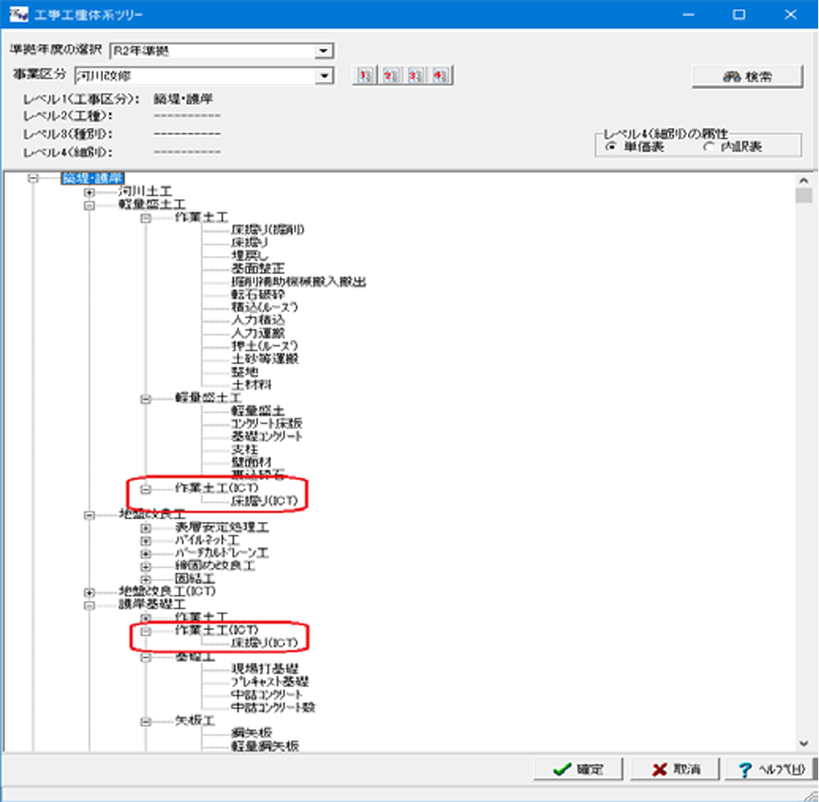Confirm with the 確定 button
Screen dimensions: 819x802
point(577,769)
